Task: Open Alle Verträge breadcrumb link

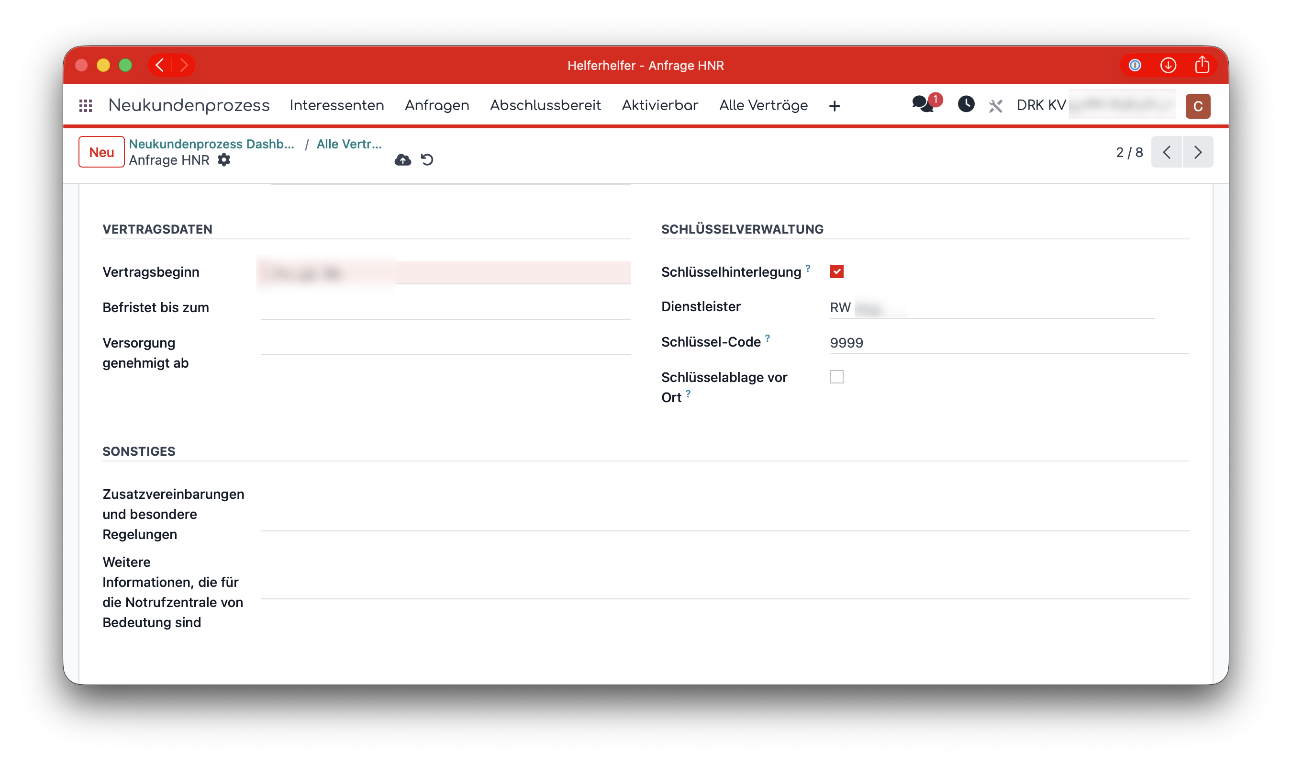Action: [x=349, y=144]
